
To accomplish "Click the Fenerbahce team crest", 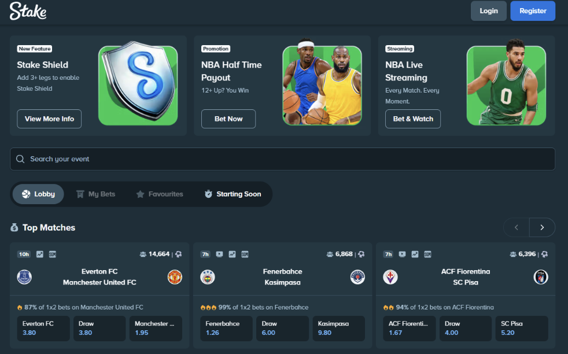I will click(x=208, y=277).
